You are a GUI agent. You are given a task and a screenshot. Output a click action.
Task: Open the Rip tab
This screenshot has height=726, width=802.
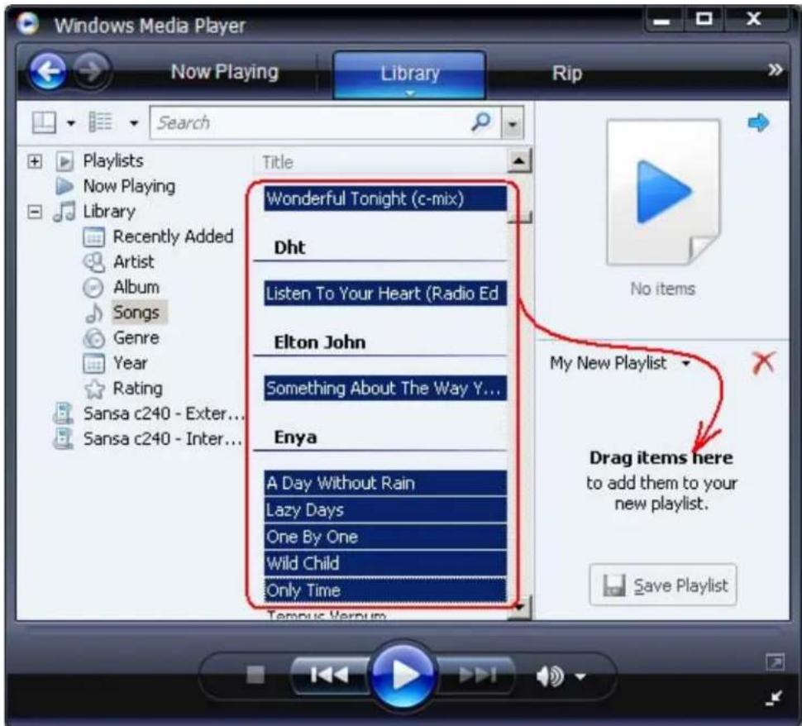coord(566,73)
